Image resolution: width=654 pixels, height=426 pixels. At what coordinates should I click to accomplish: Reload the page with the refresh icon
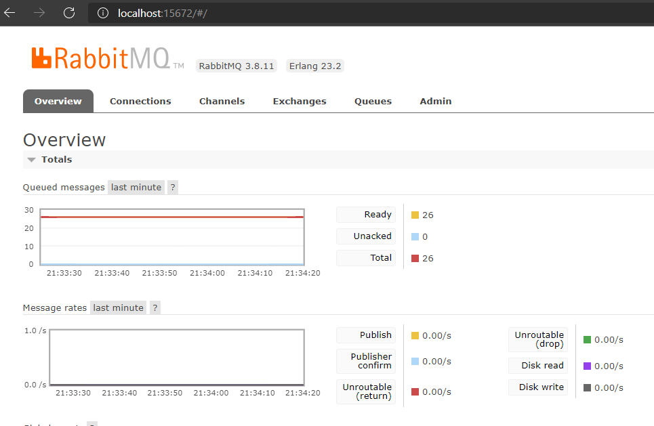pyautogui.click(x=69, y=13)
